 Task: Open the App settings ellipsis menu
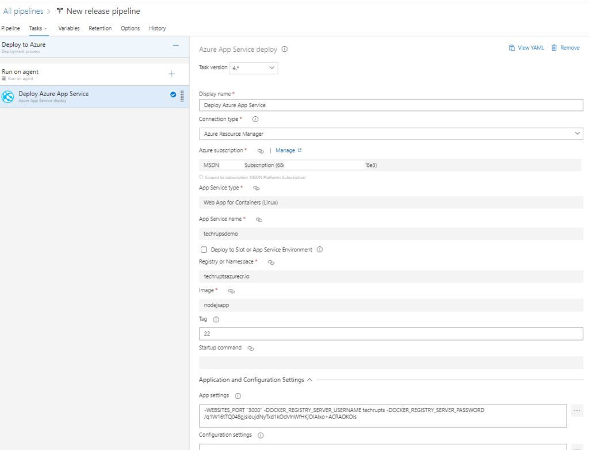point(577,410)
